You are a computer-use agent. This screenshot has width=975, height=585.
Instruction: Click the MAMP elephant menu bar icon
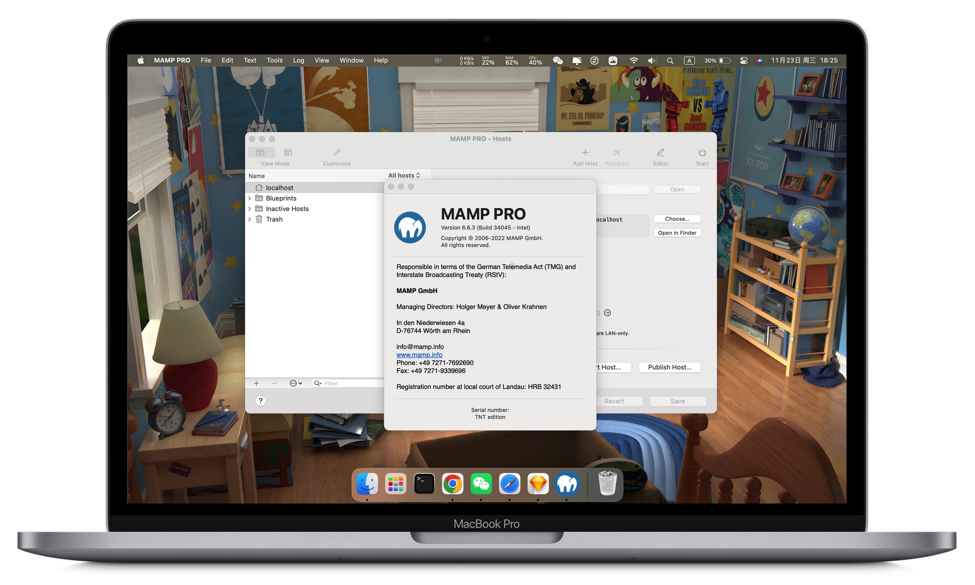coord(438,60)
